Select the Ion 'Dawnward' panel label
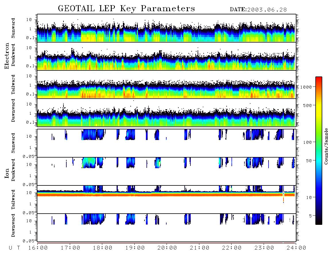Screen dimensions: 328x253 (x=13, y=225)
